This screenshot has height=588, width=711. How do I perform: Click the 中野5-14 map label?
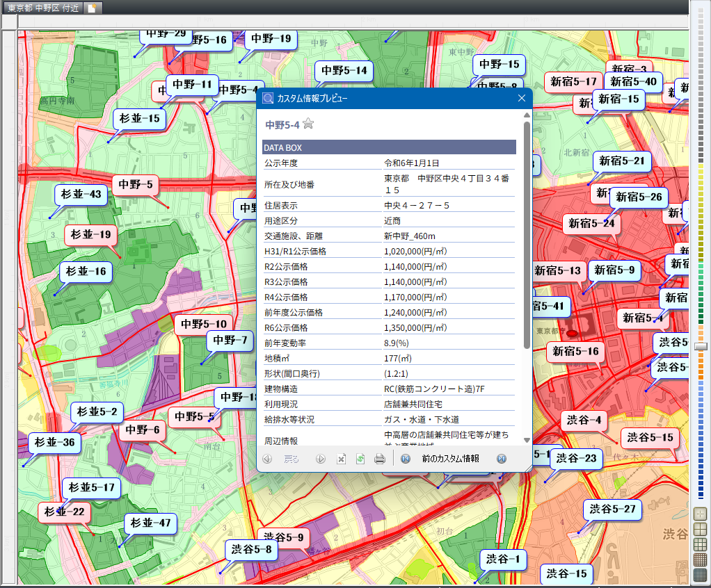(x=344, y=71)
